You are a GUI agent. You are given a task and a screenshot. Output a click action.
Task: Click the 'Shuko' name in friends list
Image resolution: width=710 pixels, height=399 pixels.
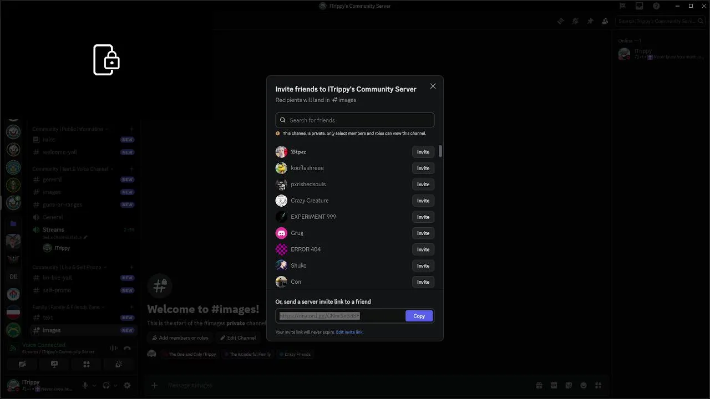298,265
